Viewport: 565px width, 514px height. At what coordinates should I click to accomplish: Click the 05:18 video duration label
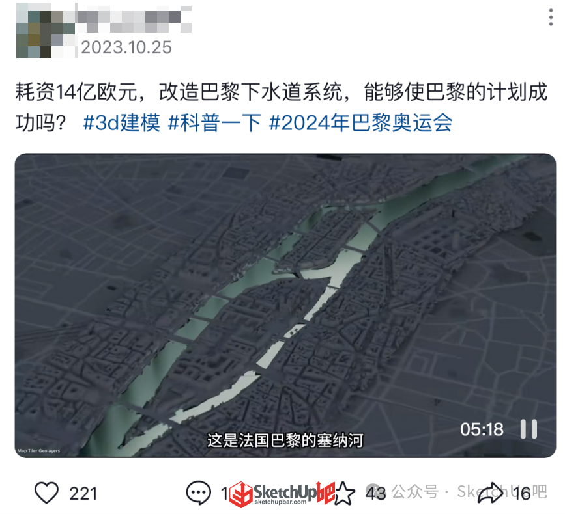tap(482, 429)
